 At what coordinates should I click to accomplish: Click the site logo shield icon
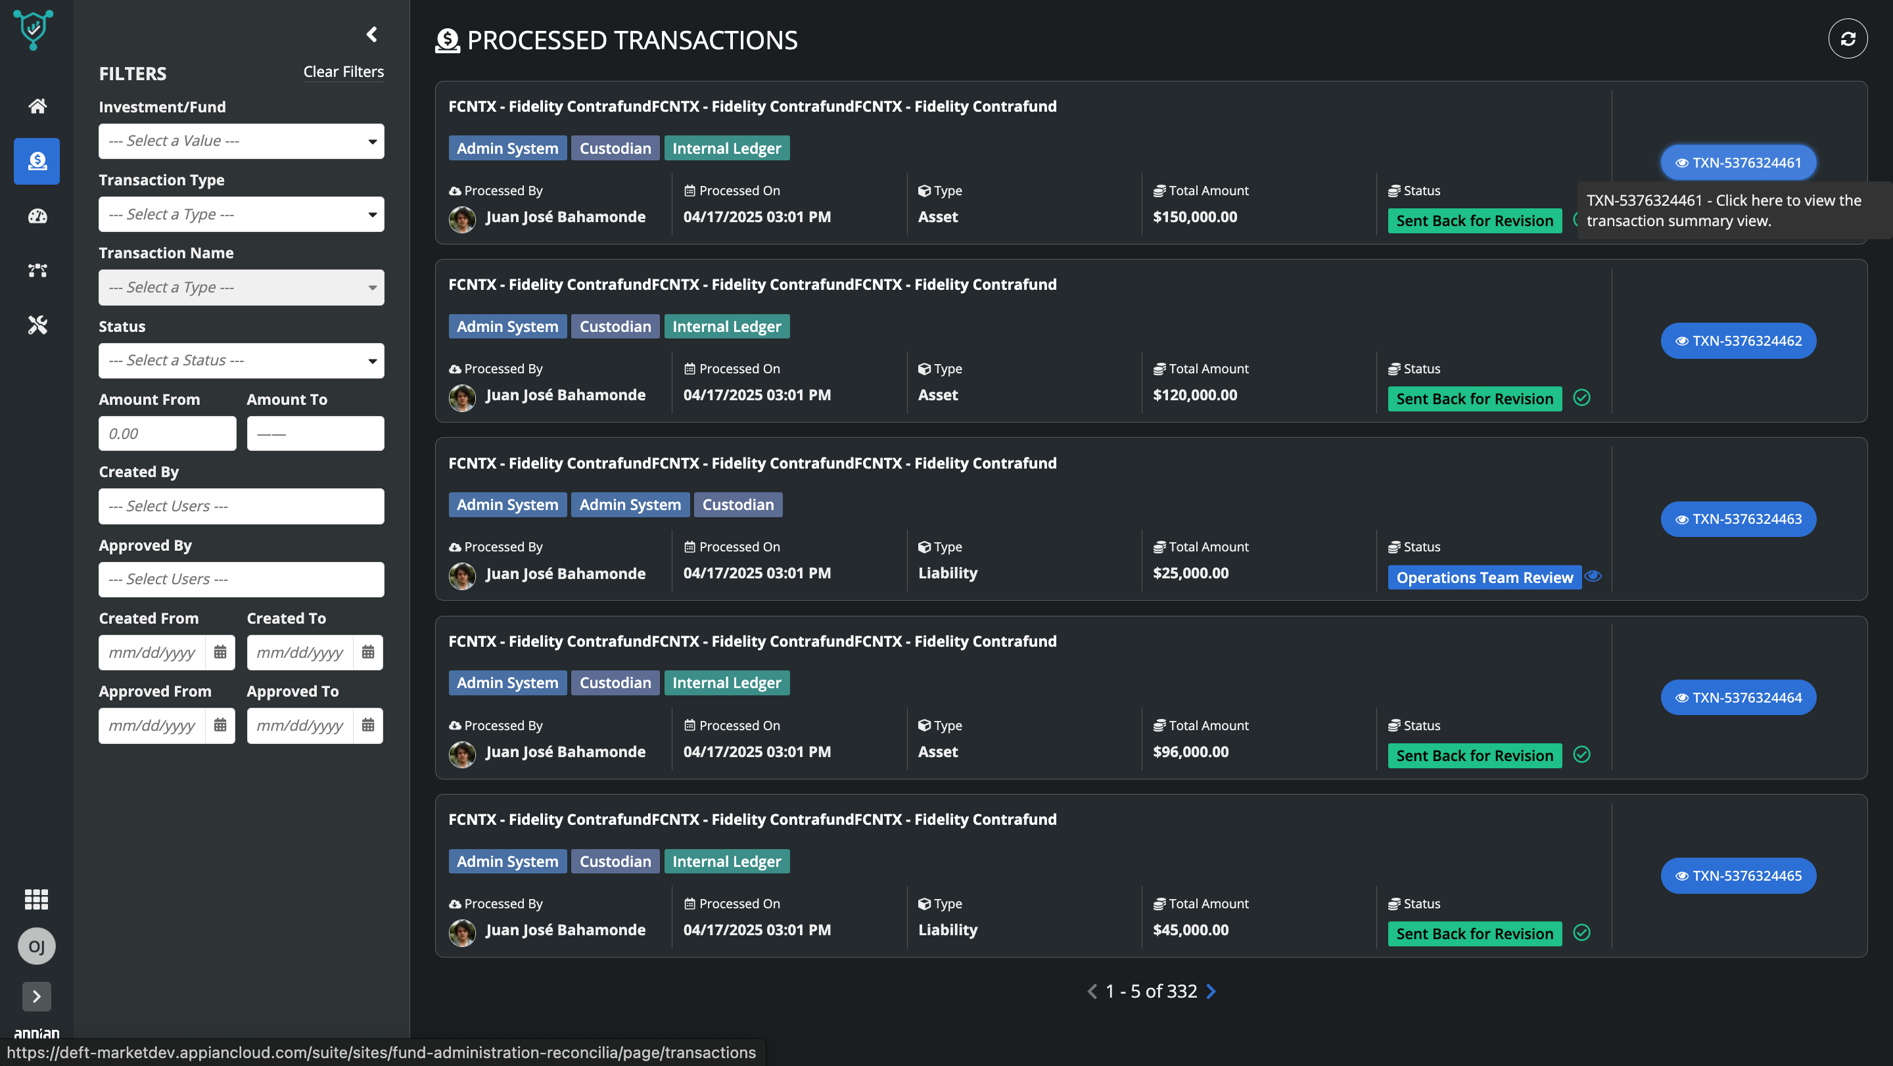click(x=33, y=31)
